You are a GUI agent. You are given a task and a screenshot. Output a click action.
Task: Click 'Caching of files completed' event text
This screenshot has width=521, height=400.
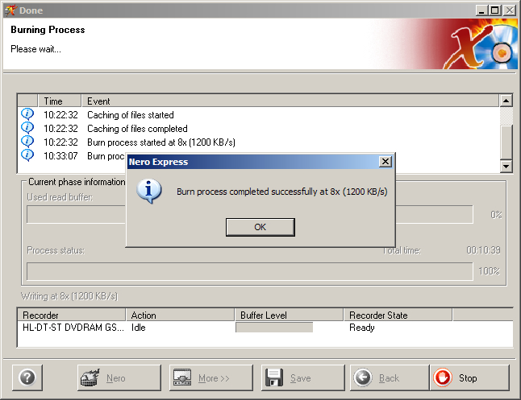pos(138,129)
